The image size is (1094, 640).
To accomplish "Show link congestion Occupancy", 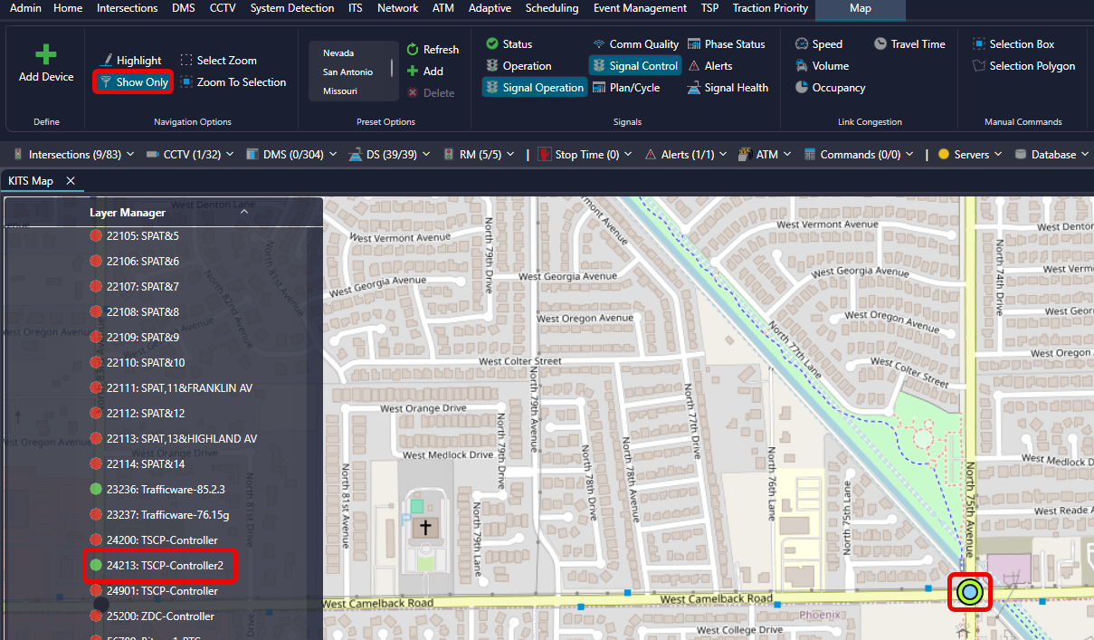I will (830, 88).
